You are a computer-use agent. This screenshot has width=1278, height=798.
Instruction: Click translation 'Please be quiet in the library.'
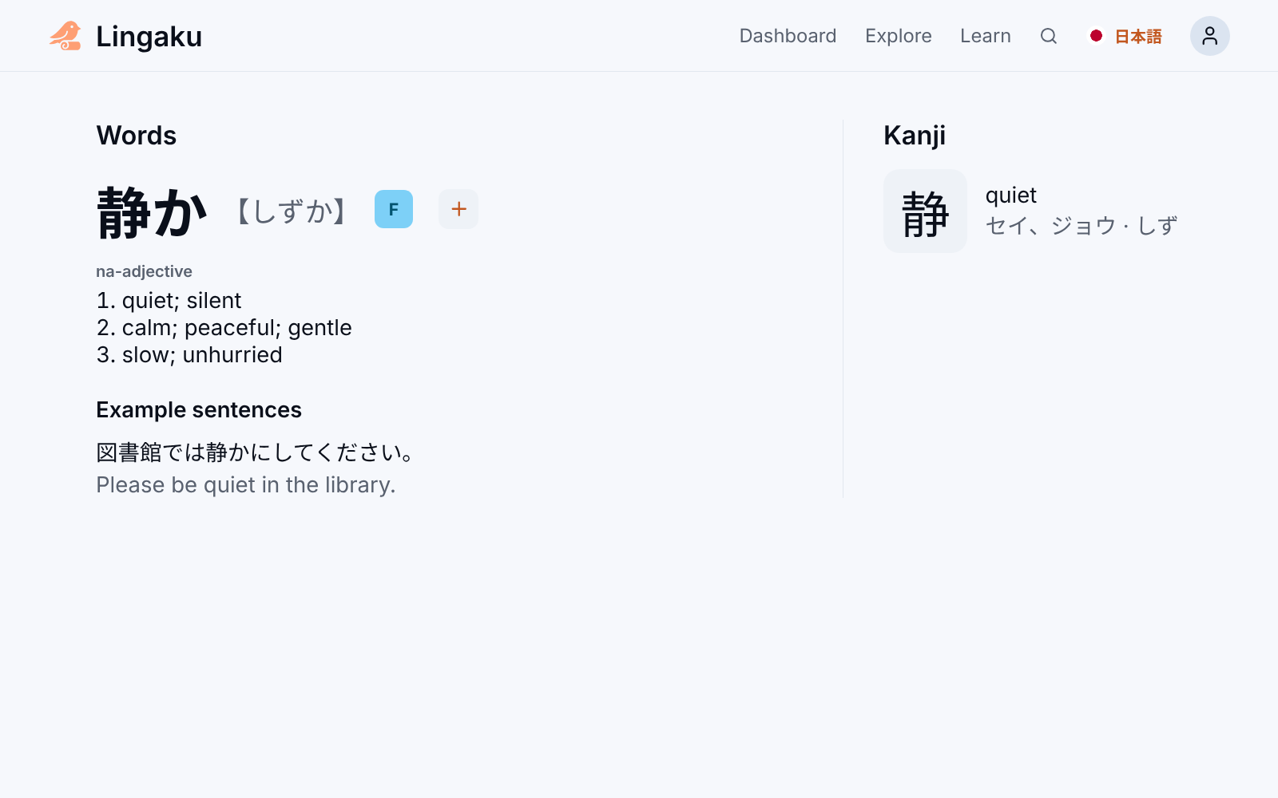(x=246, y=485)
